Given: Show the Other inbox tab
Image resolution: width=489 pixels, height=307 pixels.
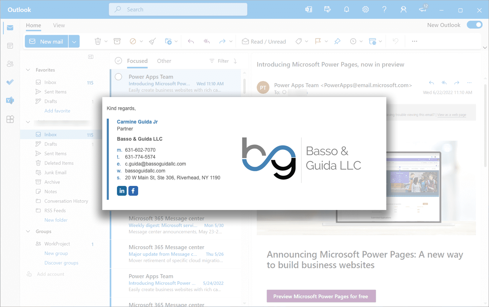Looking at the screenshot, I should 164,61.
